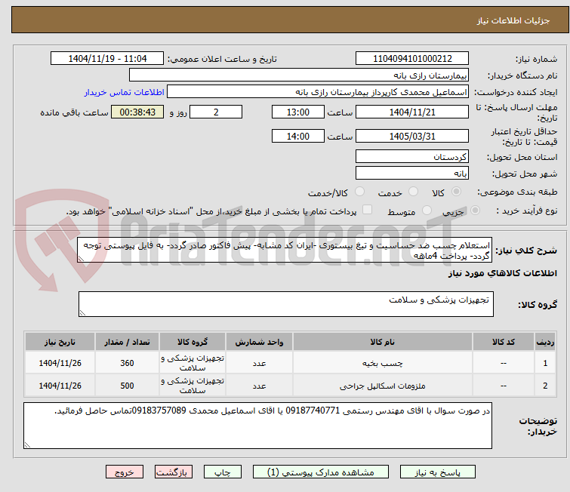Click the 'واحد شمارش' column header

coord(259,342)
